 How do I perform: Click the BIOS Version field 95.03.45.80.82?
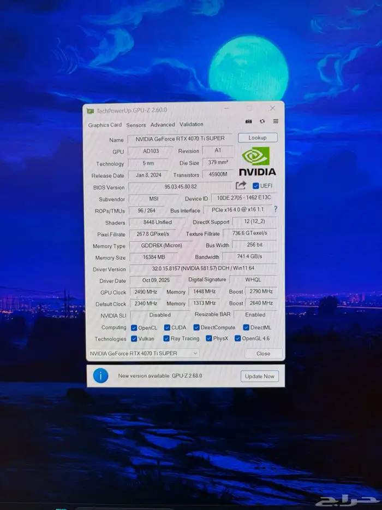point(180,187)
